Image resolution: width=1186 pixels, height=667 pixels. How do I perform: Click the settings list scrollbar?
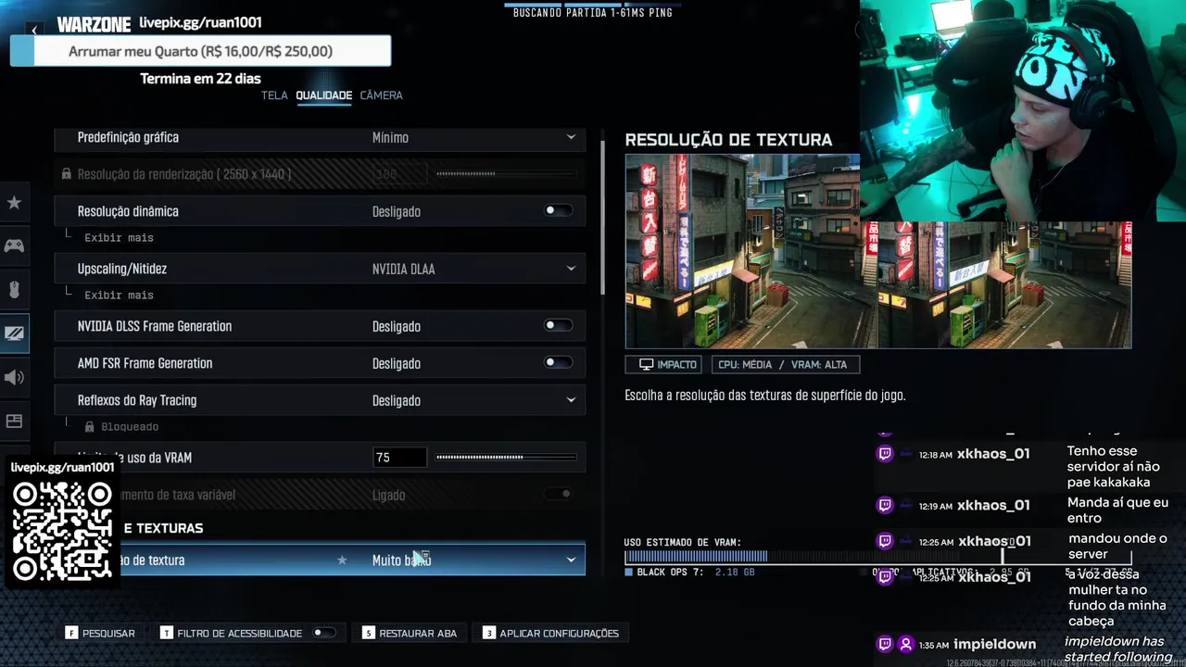[603, 218]
